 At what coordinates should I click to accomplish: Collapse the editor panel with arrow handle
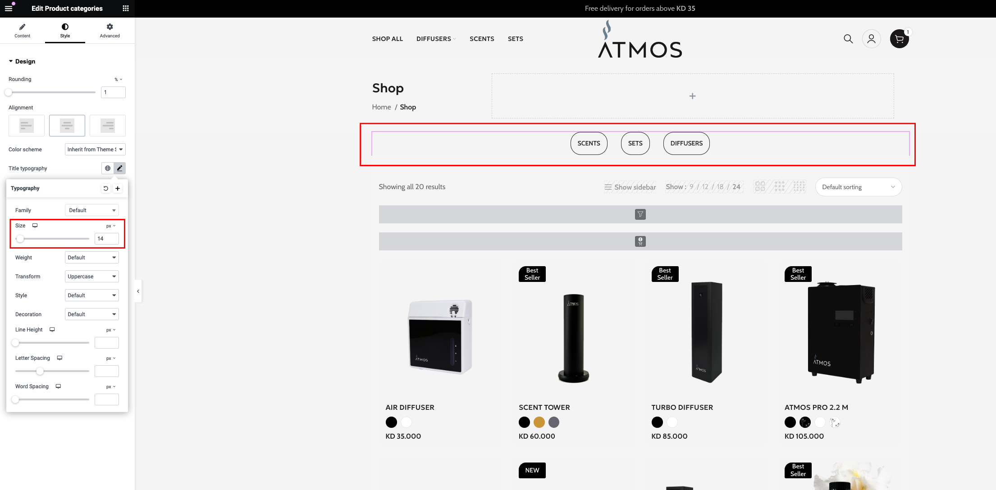(138, 291)
